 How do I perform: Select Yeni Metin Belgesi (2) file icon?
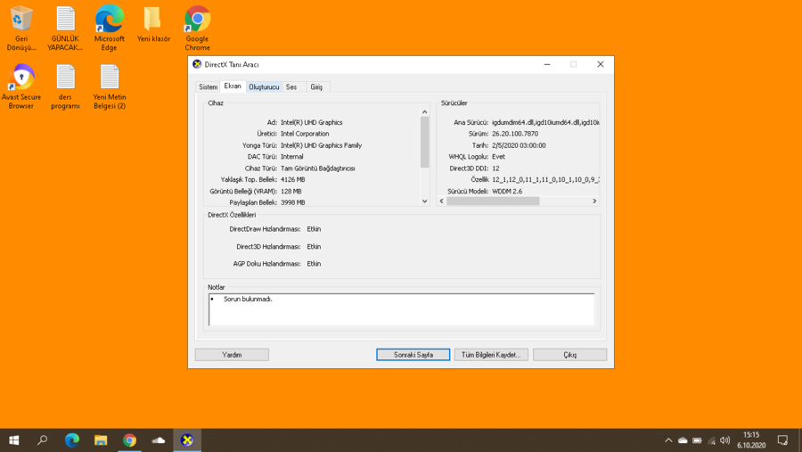pyautogui.click(x=110, y=86)
